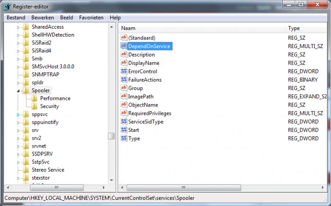Click the string icon next to DisplayName

(124, 63)
